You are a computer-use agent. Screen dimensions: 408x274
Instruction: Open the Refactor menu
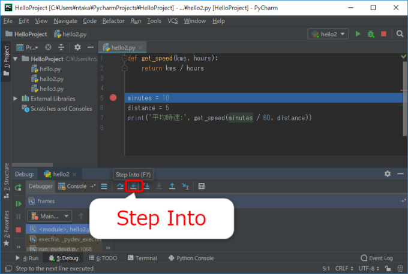113,21
